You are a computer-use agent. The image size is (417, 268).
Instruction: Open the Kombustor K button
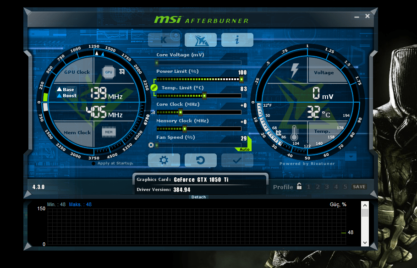(164, 40)
